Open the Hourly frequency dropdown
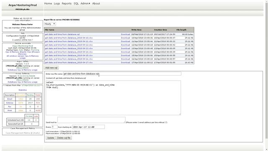Image resolution: width=268 pixels, height=151 pixels. pos(50,24)
